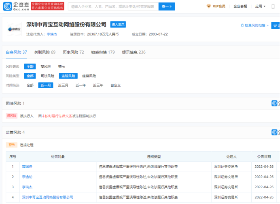This screenshot has width=280, height=204.
Task: Select 近三年 time filter
Action: [x=98, y=85]
